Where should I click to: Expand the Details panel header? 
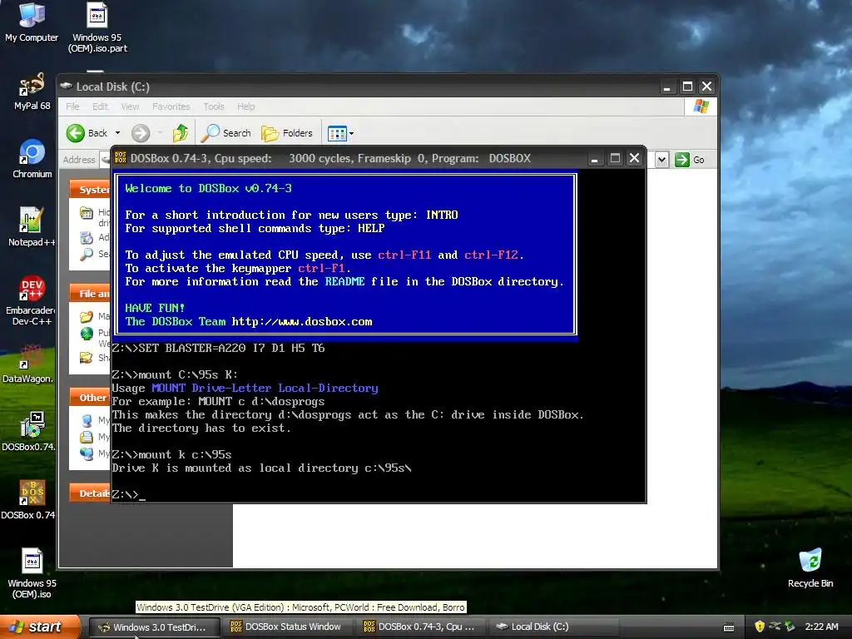90,493
